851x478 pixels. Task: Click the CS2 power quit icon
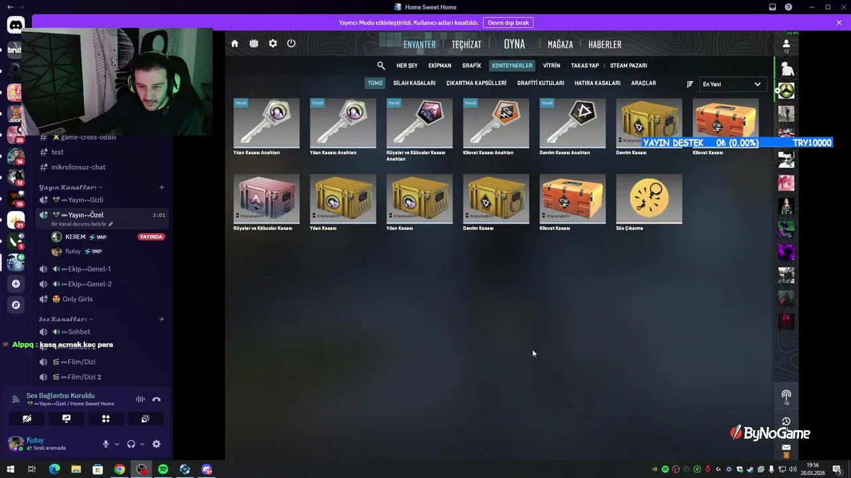click(x=291, y=44)
